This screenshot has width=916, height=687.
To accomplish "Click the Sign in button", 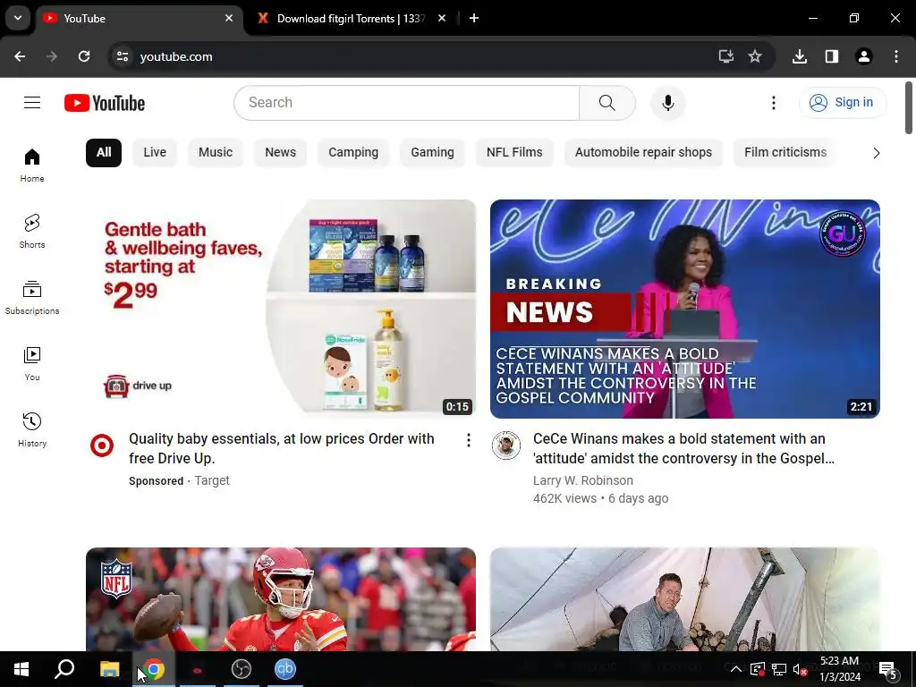I will point(843,103).
